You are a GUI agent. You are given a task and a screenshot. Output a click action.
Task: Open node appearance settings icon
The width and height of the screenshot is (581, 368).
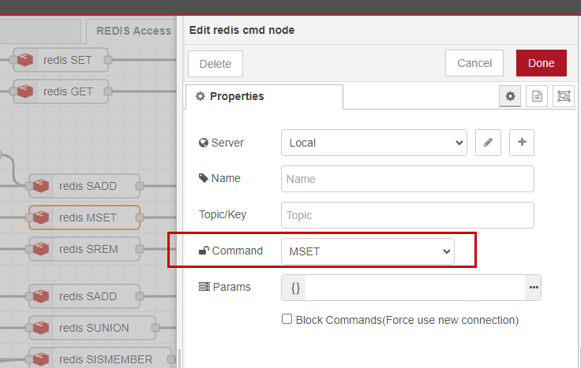point(564,96)
